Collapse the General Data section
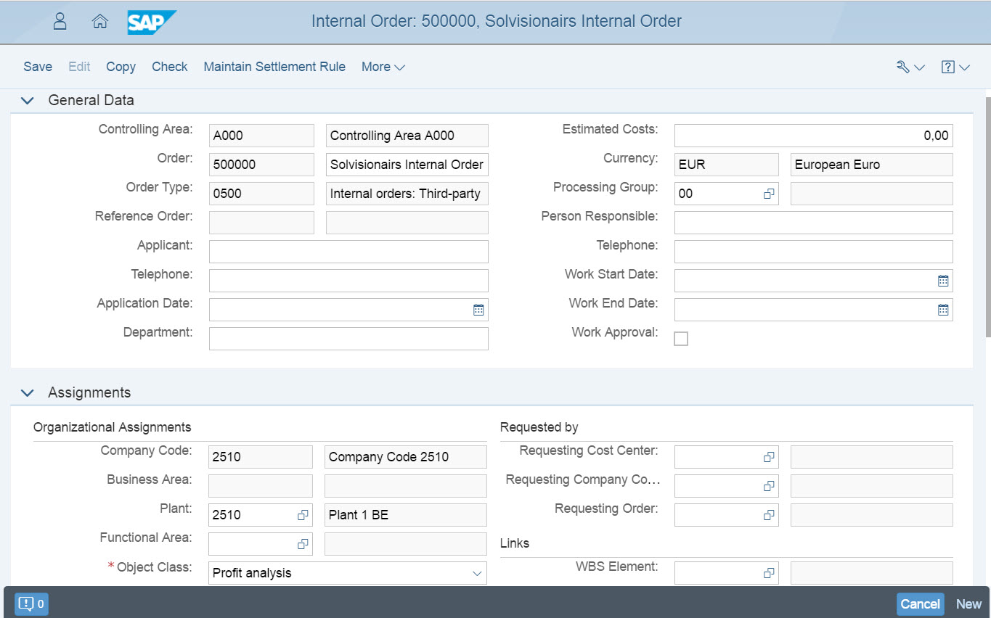The image size is (991, 618). coord(28,101)
